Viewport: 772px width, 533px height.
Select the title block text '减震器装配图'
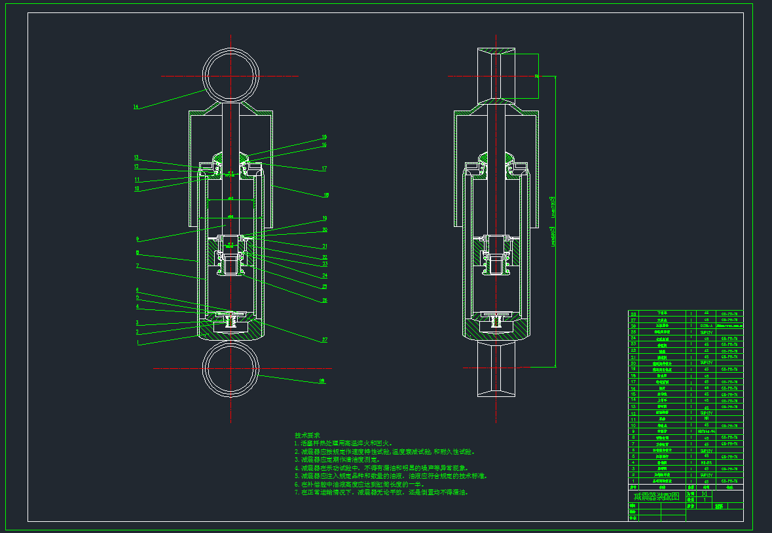pos(656,496)
